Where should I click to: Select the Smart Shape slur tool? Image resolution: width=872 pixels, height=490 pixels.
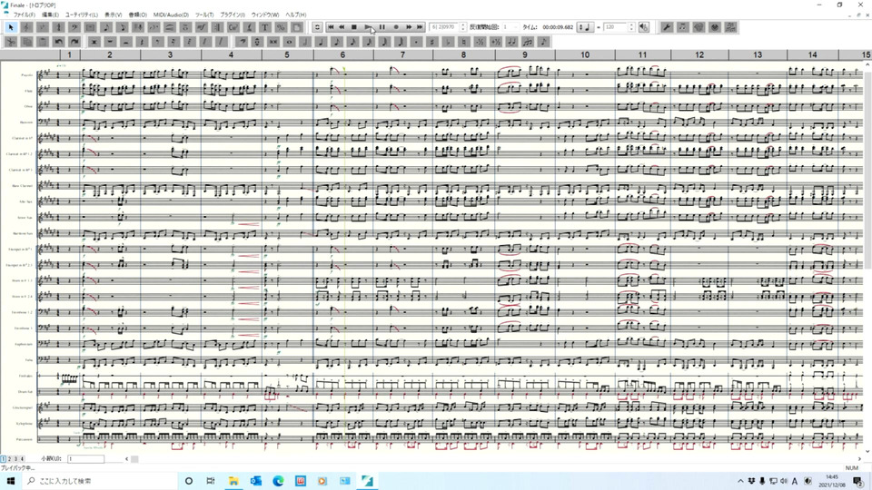(x=170, y=27)
